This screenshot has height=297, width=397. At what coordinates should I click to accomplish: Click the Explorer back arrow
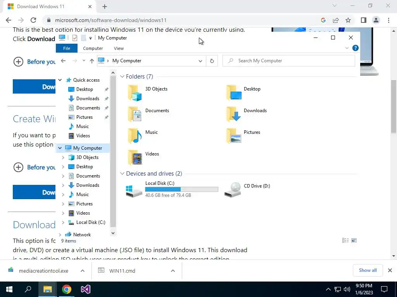tap(63, 61)
